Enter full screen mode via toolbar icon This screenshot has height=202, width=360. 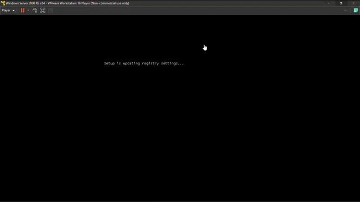point(43,10)
